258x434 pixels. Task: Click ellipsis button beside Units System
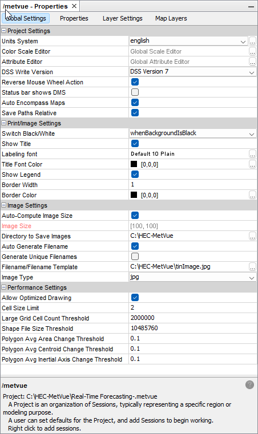click(252, 41)
